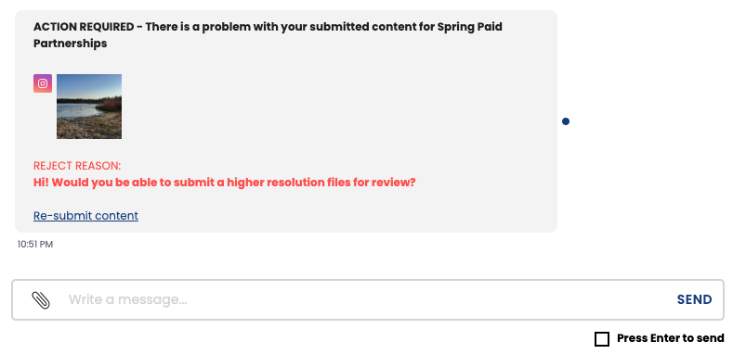Send the message with the SEND button
The image size is (733, 354).
(695, 299)
